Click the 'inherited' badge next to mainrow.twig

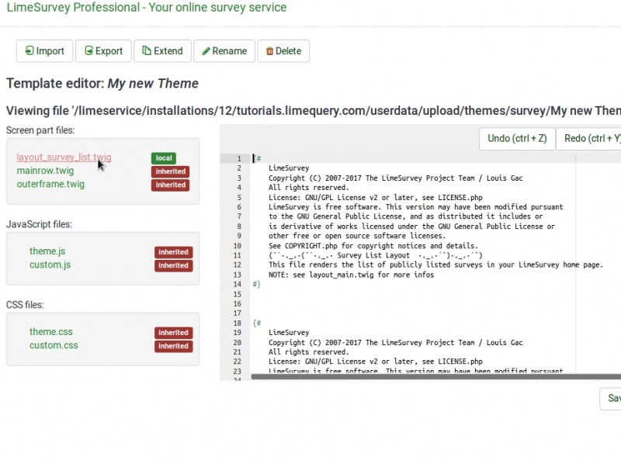click(172, 171)
